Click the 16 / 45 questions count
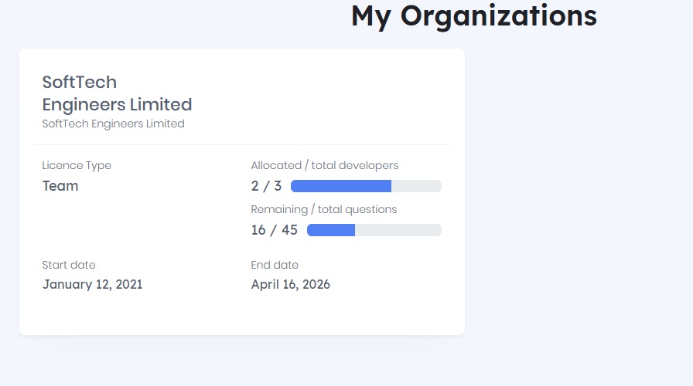693x386 pixels. coord(274,230)
